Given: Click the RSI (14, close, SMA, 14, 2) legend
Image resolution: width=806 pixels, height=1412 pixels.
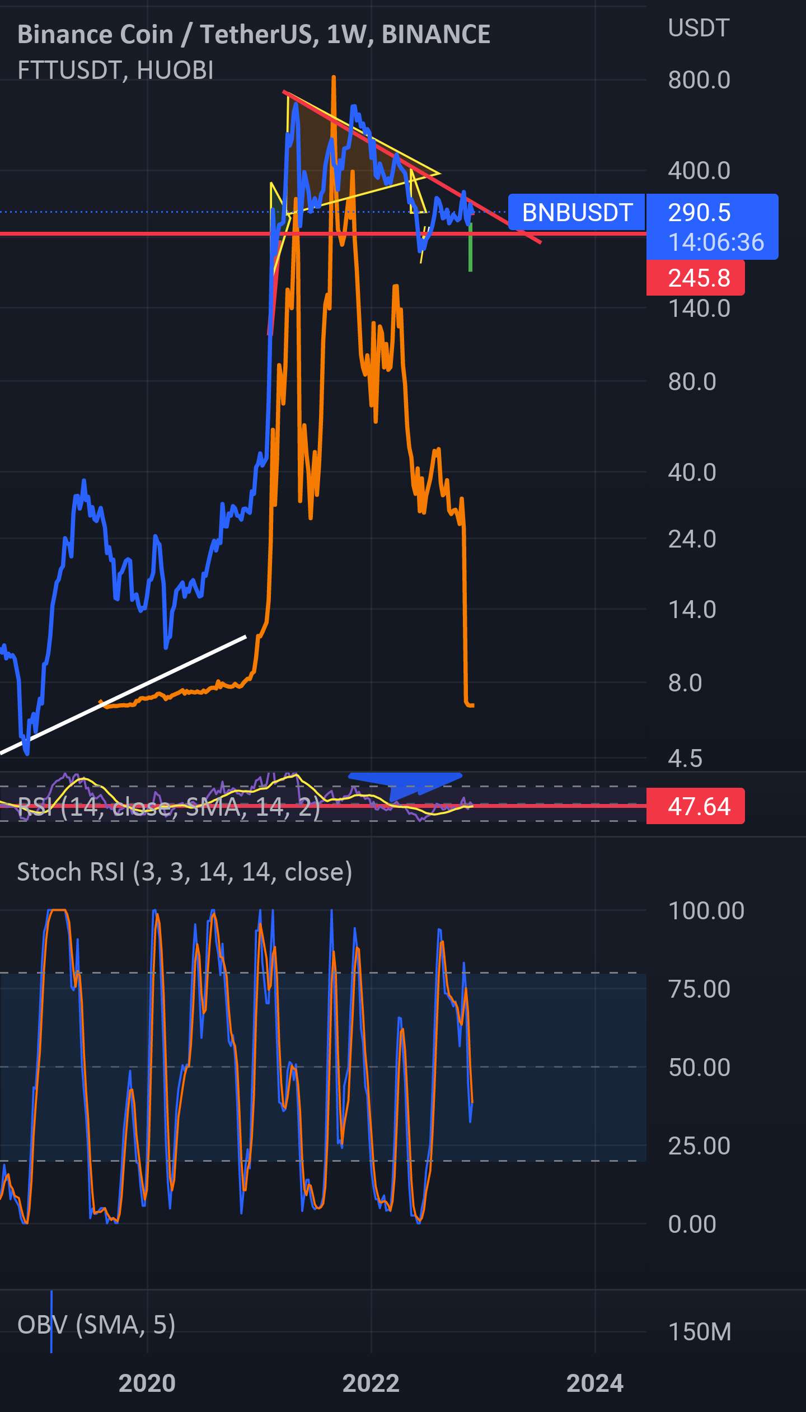Looking at the screenshot, I should pos(169,807).
